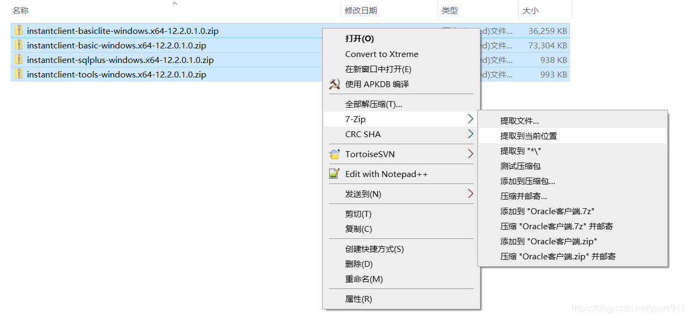The image size is (689, 318).
Task: Click the Notepad++ icon in menu
Action: click(x=335, y=174)
